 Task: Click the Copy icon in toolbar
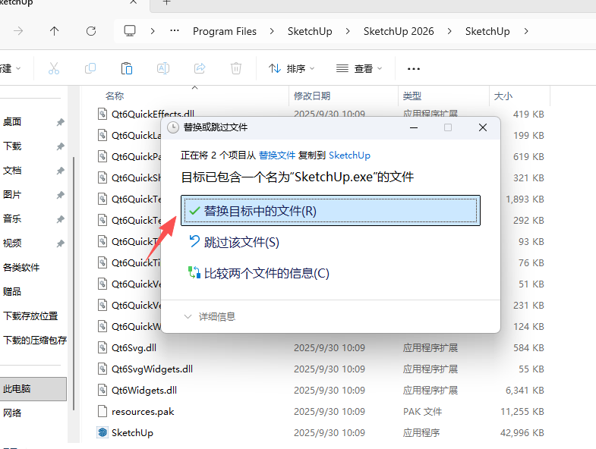click(90, 68)
